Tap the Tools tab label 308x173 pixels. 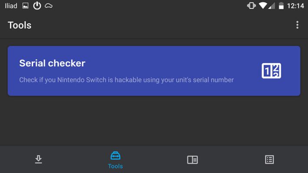pos(115,166)
